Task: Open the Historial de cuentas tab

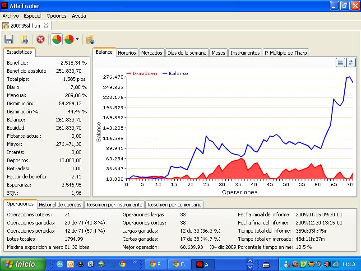Action: [x=60, y=205]
